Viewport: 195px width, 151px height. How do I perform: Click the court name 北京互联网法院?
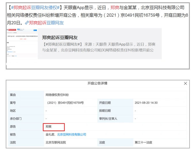coord(56,142)
